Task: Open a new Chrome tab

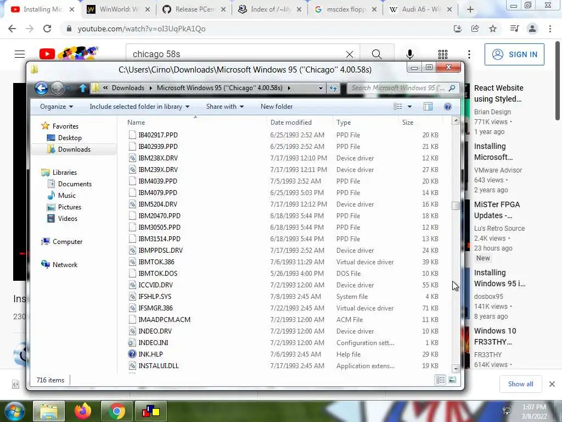Action: pos(470,9)
